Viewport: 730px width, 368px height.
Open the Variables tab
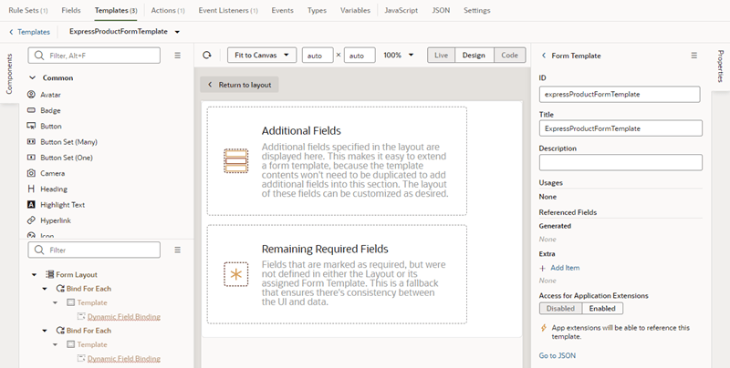(355, 10)
